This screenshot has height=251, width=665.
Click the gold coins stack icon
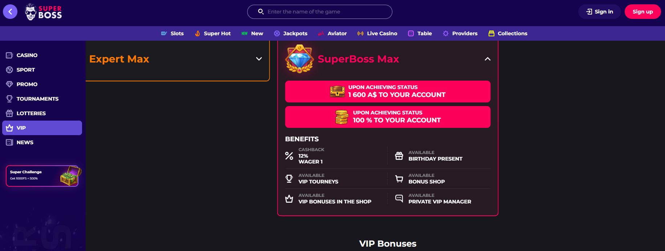coord(342,117)
